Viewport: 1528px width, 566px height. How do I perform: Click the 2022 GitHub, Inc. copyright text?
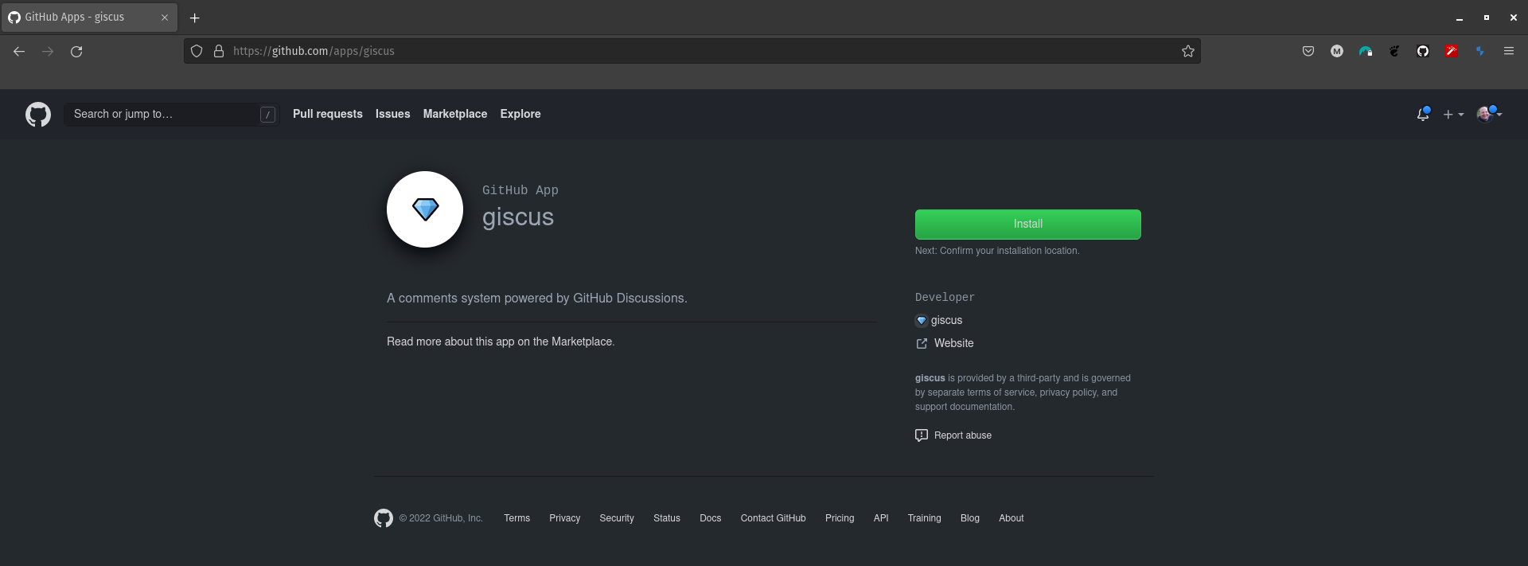pyautogui.click(x=441, y=518)
